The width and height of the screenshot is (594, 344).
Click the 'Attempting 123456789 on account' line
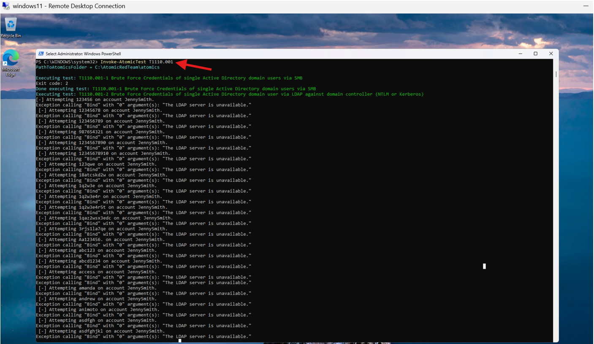tap(101, 121)
